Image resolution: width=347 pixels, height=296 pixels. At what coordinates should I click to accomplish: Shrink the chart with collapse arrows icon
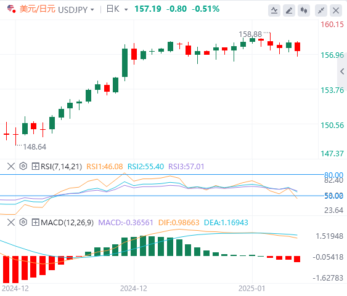coord(321,10)
